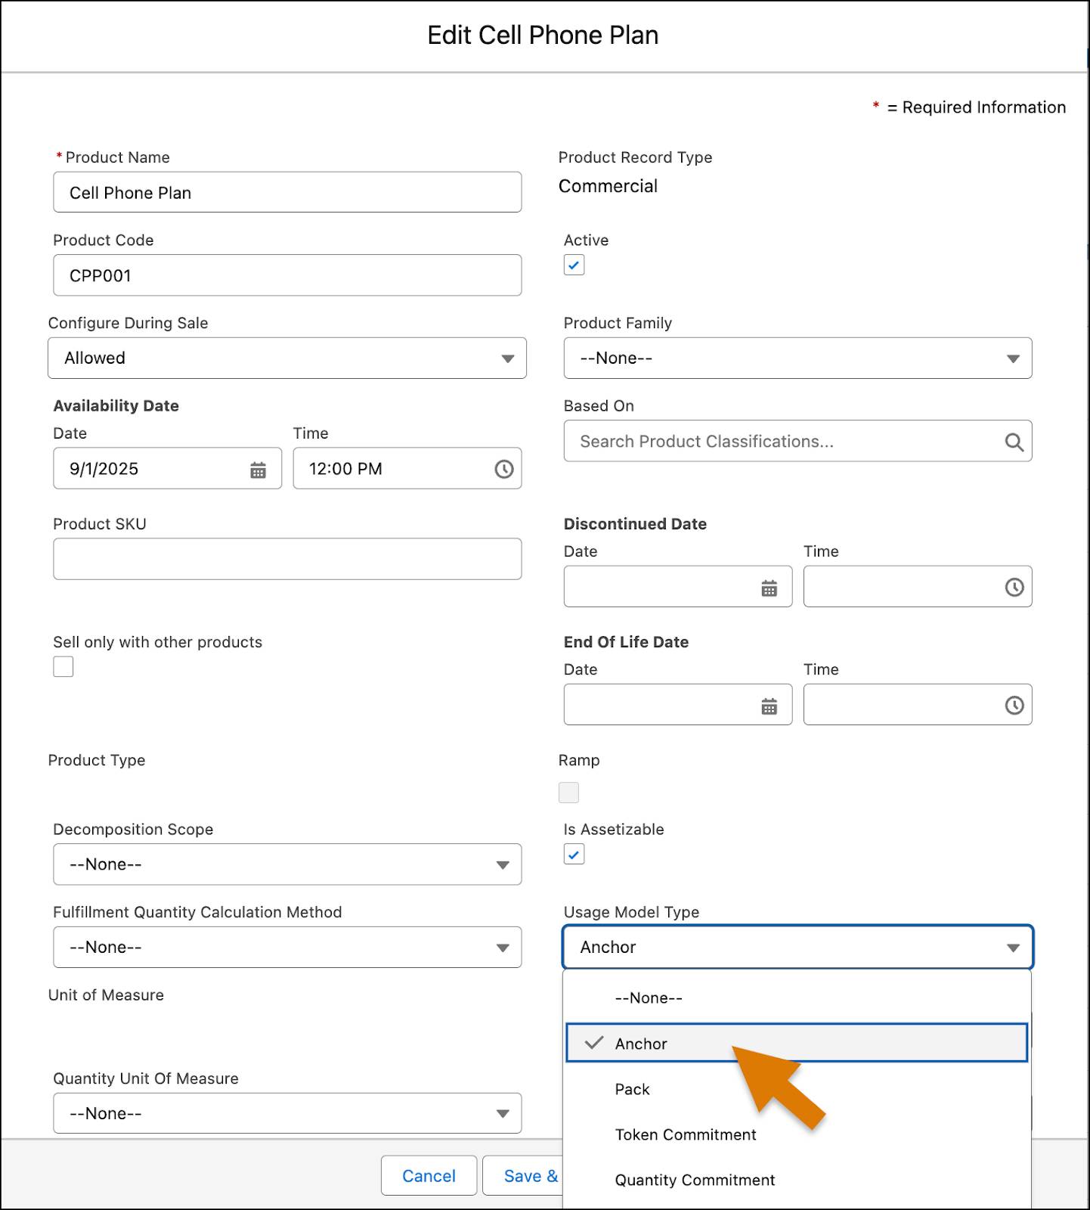The width and height of the screenshot is (1090, 1210).
Task: Edit the Product Code field
Action: click(x=287, y=275)
